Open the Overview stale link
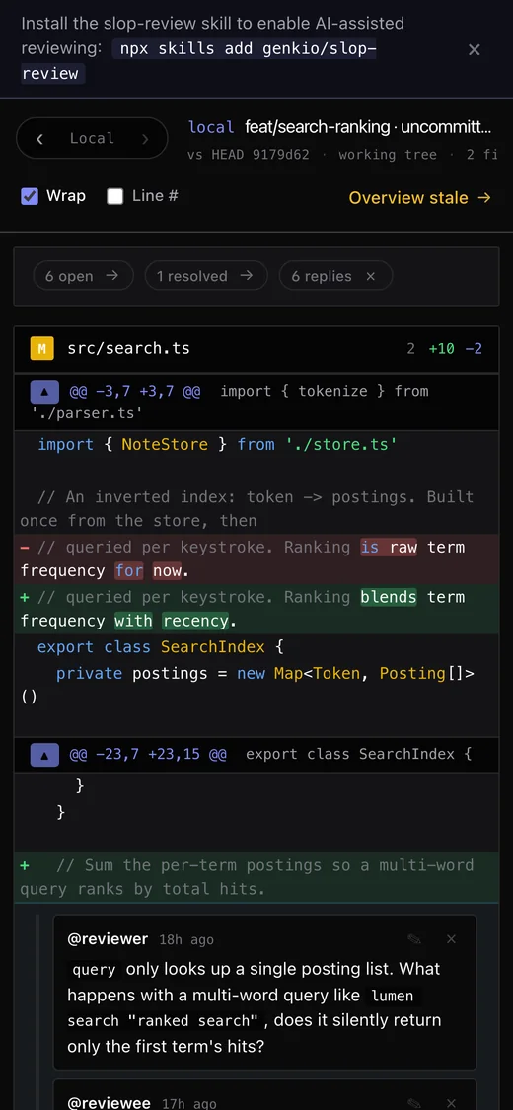Image resolution: width=513 pixels, height=1110 pixels. [419, 198]
